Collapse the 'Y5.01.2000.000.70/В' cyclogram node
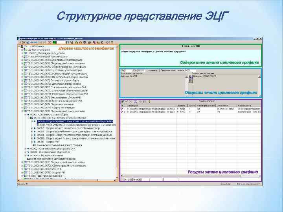This screenshot has width=283, height=212. 22,111
